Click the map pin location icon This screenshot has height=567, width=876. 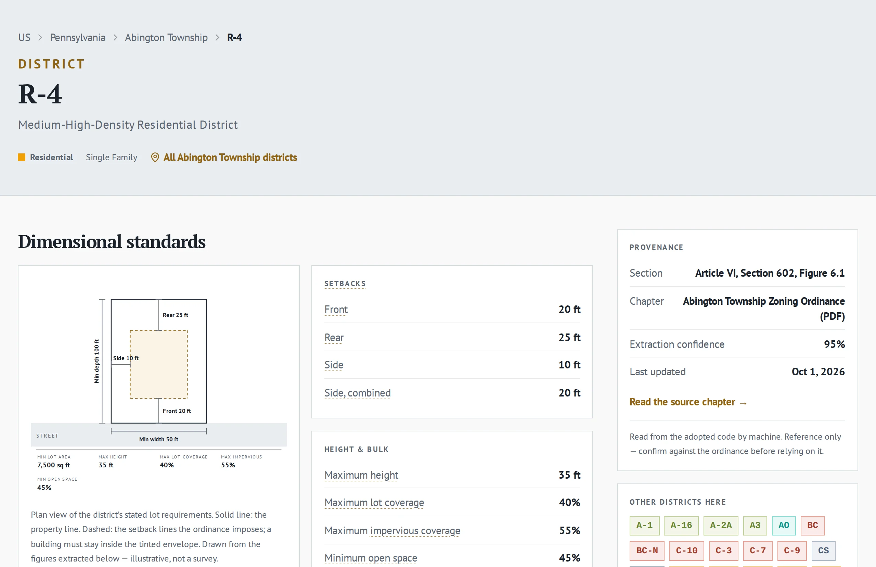coord(155,157)
